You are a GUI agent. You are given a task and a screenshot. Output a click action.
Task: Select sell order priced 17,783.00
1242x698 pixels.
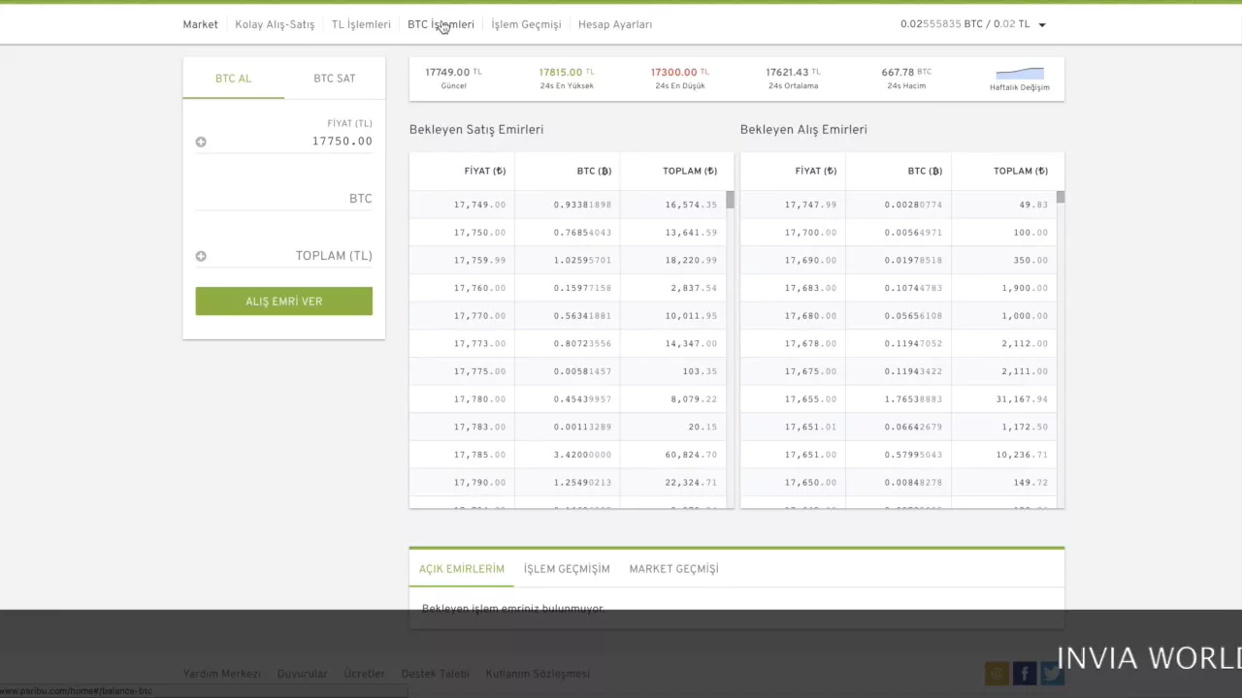[568, 427]
